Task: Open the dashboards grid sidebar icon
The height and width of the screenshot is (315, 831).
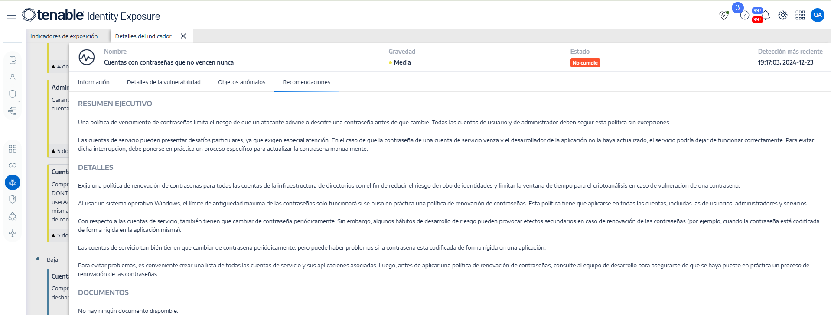Action: [13, 149]
